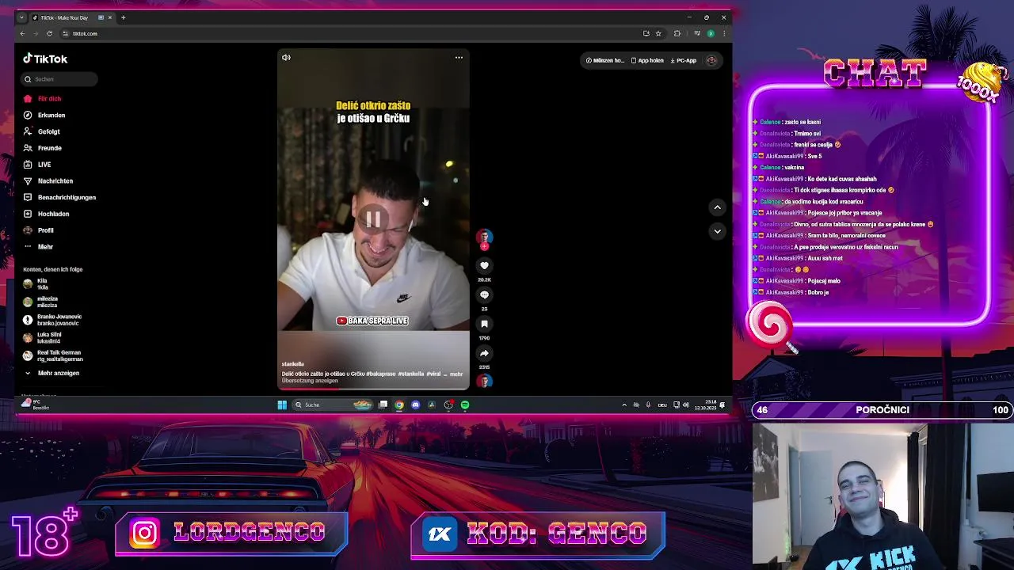This screenshot has width=1014, height=570.
Task: Open Chrome profile avatar
Action: [x=711, y=33]
